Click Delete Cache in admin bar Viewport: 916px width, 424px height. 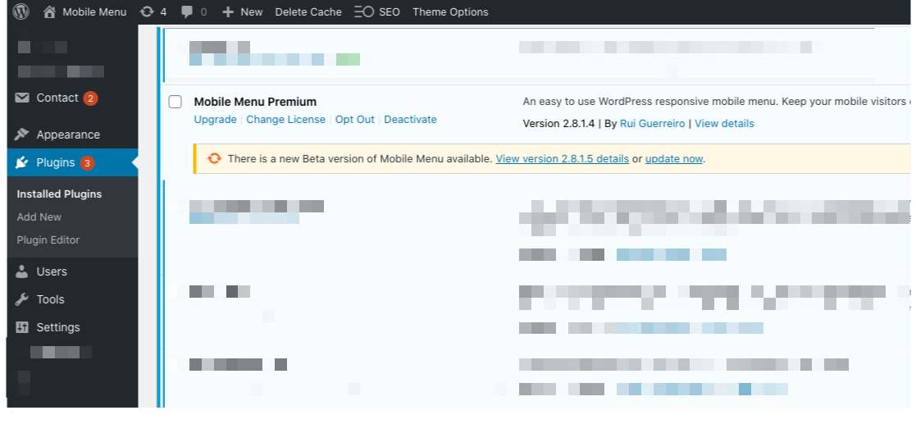pos(308,11)
